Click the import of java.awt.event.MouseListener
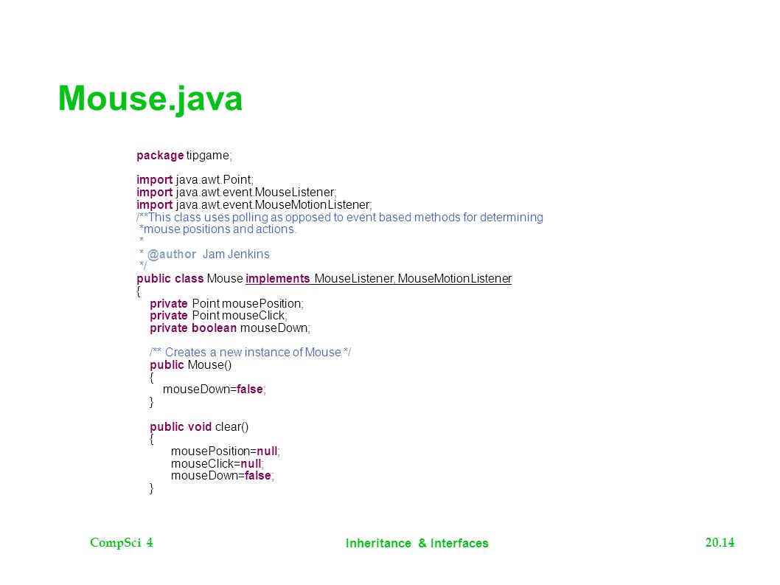The width and height of the screenshot is (780, 585). (x=237, y=193)
